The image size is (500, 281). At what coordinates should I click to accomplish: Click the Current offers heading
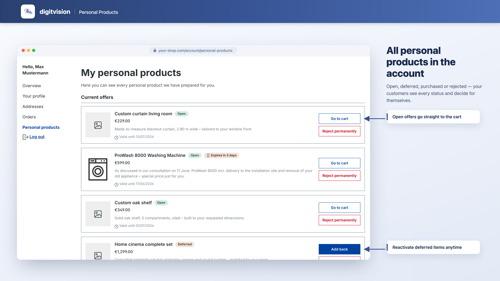(97, 97)
